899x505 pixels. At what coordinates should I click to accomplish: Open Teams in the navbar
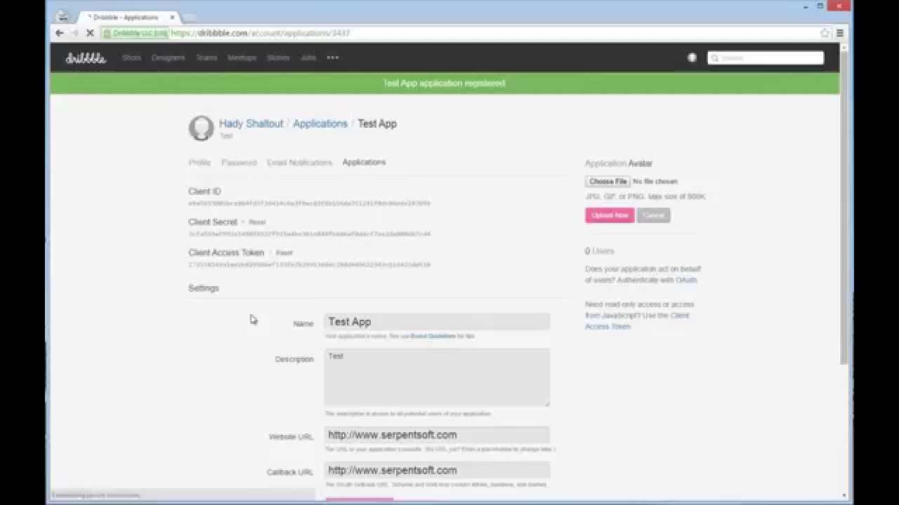click(x=206, y=58)
